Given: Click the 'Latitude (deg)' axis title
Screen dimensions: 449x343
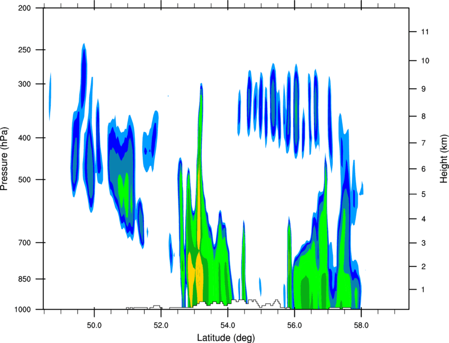Looking at the screenshot, I should [226, 338].
